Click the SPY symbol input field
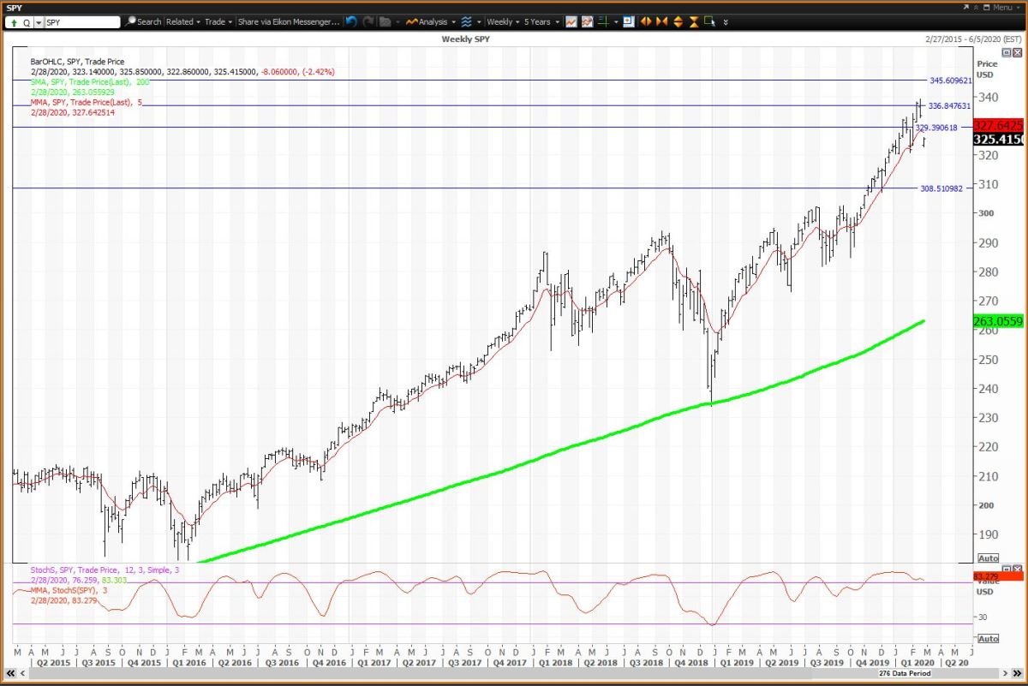Image resolution: width=1028 pixels, height=686 pixels. pyautogui.click(x=81, y=21)
